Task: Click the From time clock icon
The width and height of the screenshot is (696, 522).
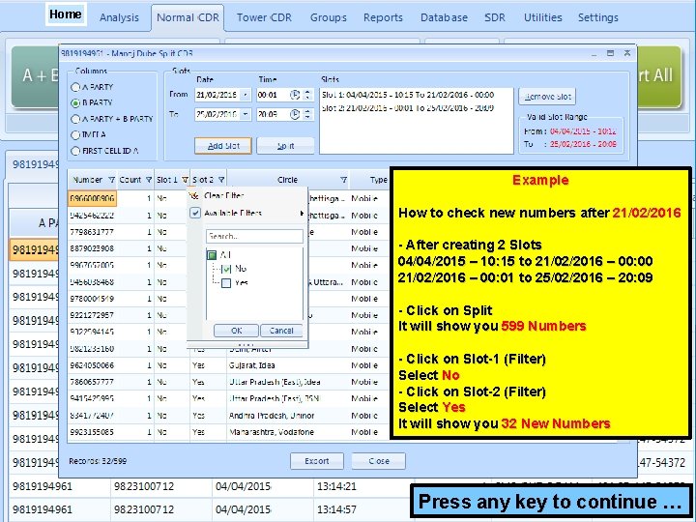Action: point(294,95)
